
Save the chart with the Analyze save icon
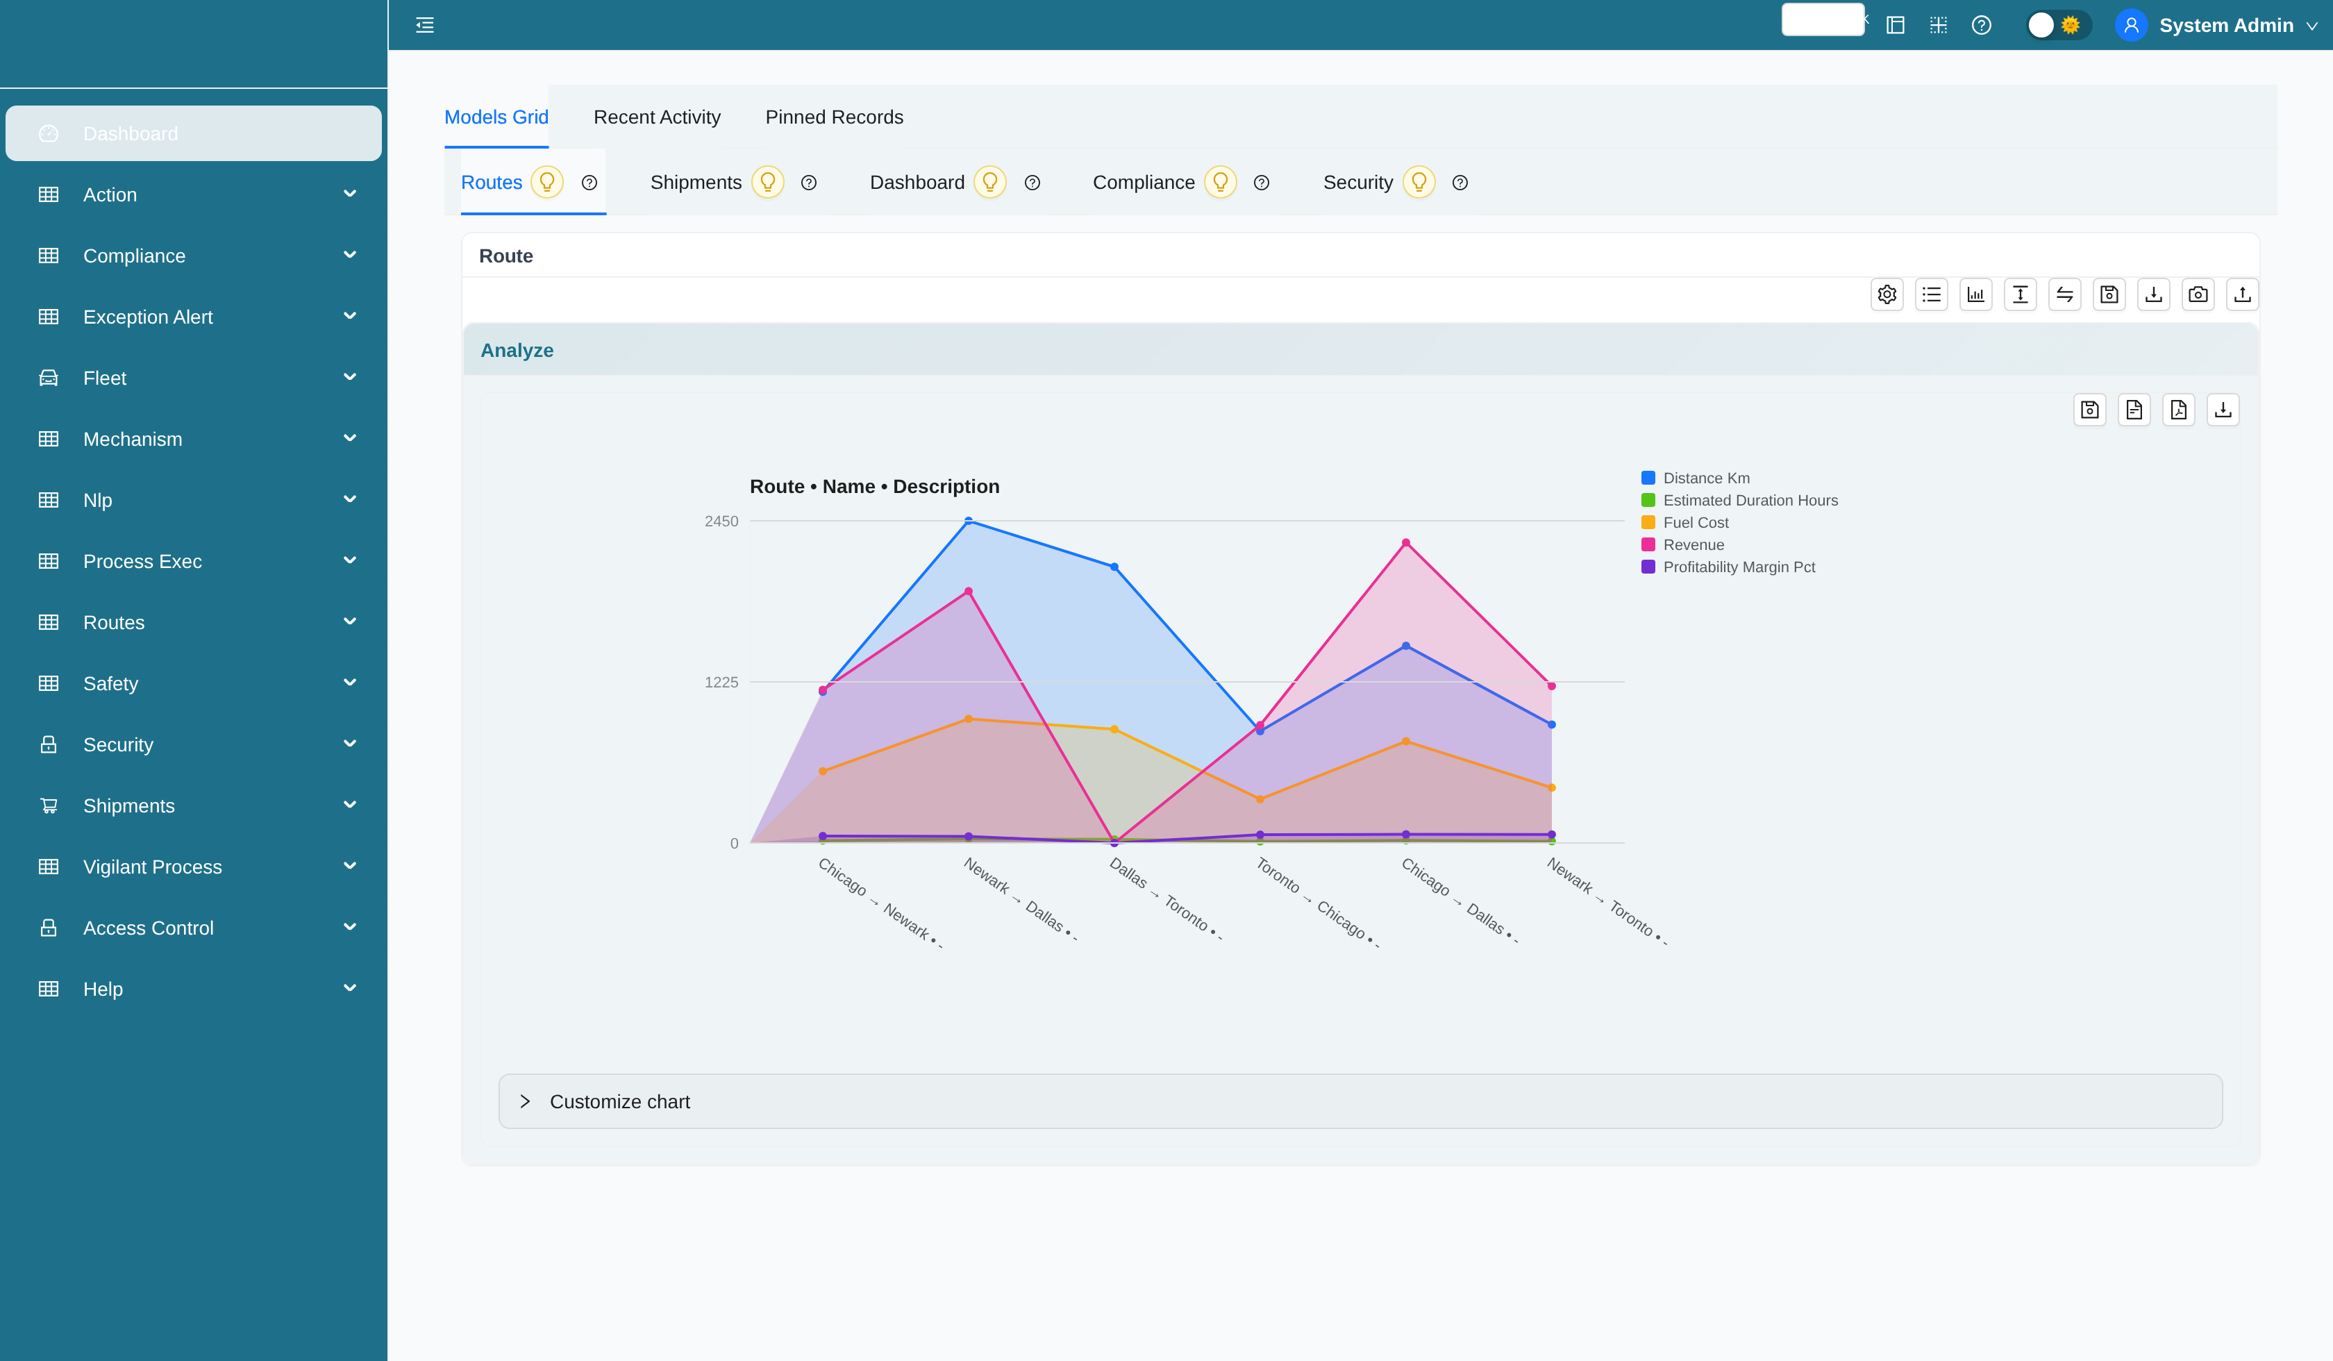click(2089, 409)
